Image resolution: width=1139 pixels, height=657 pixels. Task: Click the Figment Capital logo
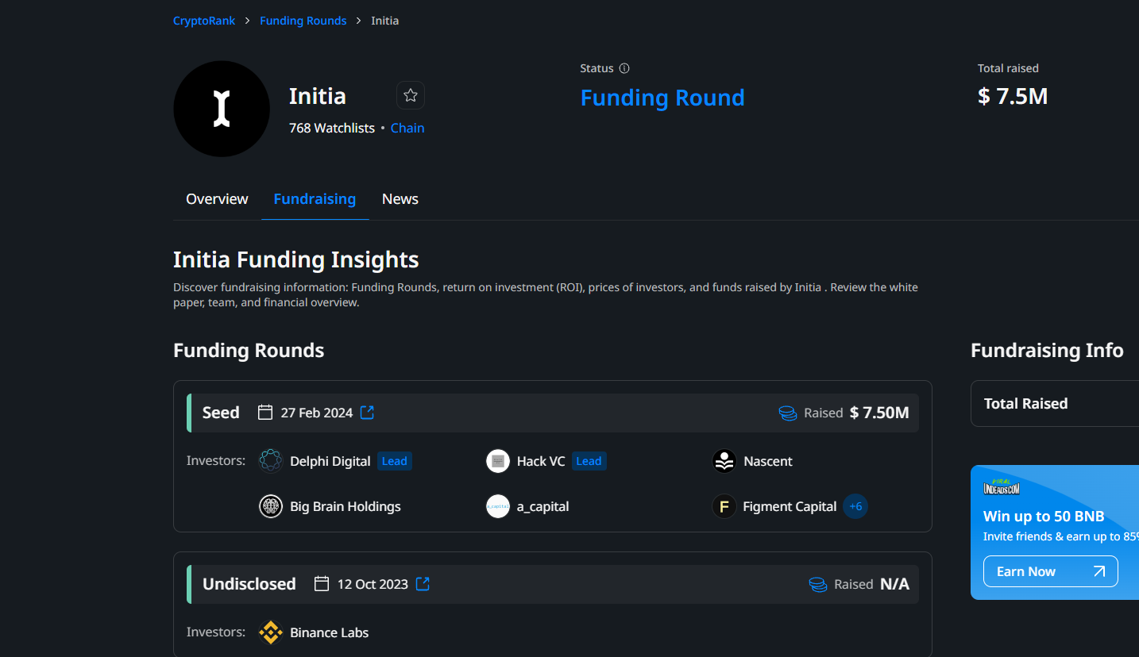(x=724, y=506)
